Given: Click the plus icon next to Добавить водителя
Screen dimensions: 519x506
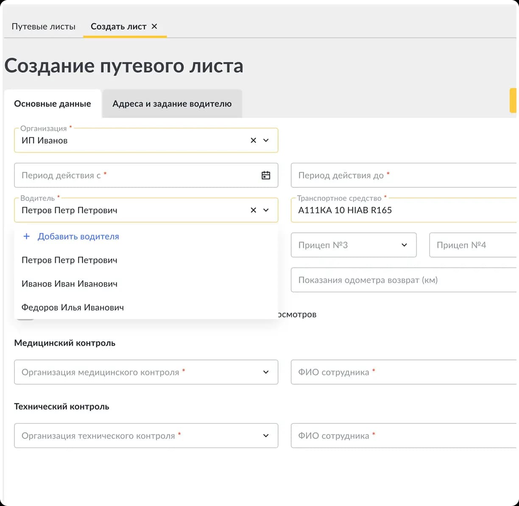Looking at the screenshot, I should pos(26,236).
